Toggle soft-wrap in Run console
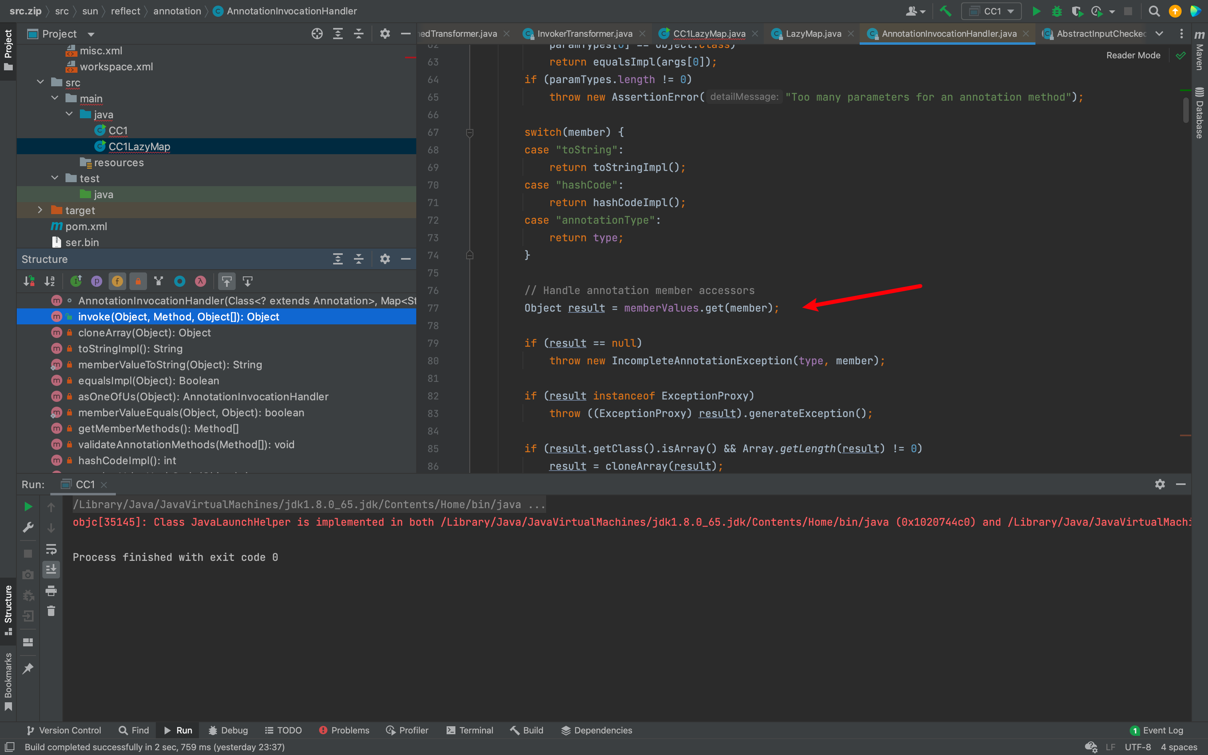 point(51,549)
